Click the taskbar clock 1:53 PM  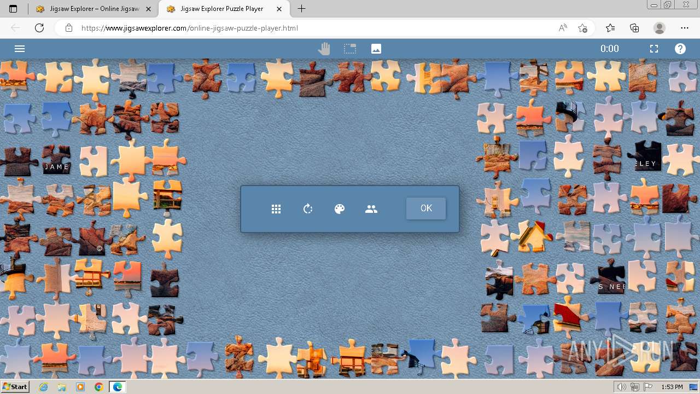(x=672, y=387)
